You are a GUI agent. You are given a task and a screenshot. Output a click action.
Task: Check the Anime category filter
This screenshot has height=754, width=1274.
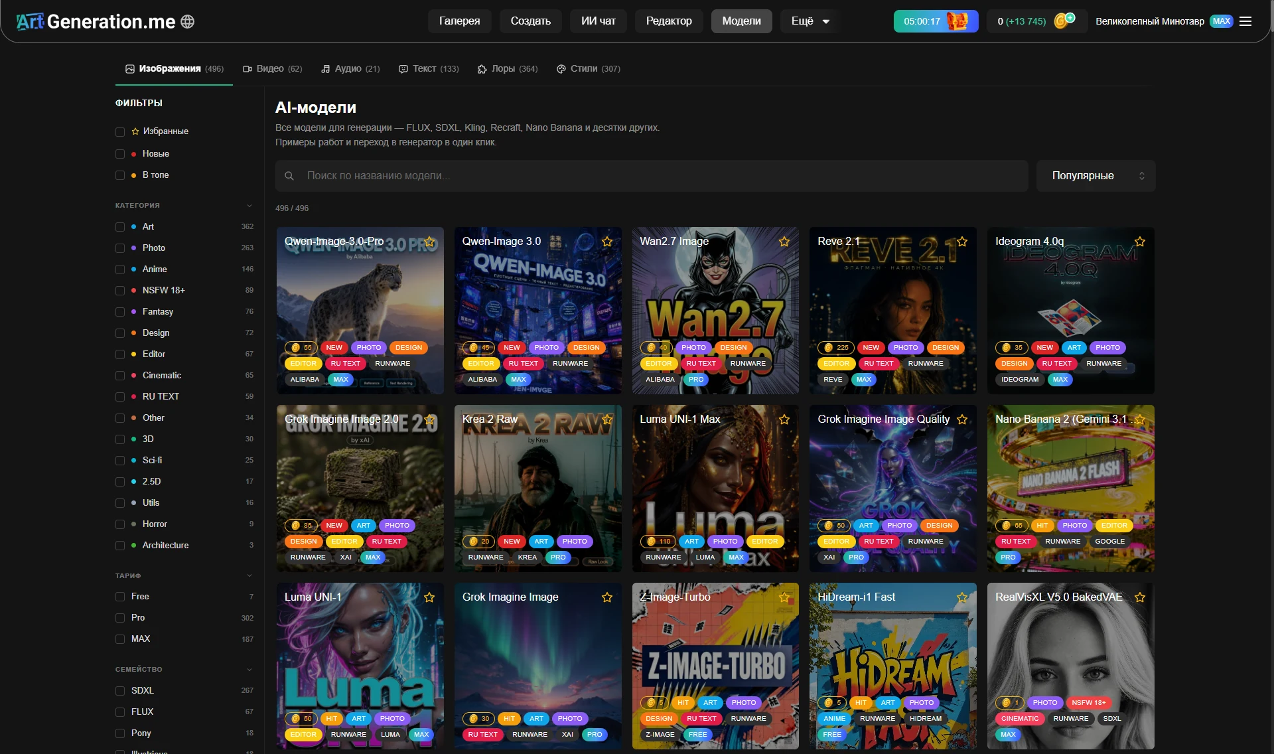120,269
